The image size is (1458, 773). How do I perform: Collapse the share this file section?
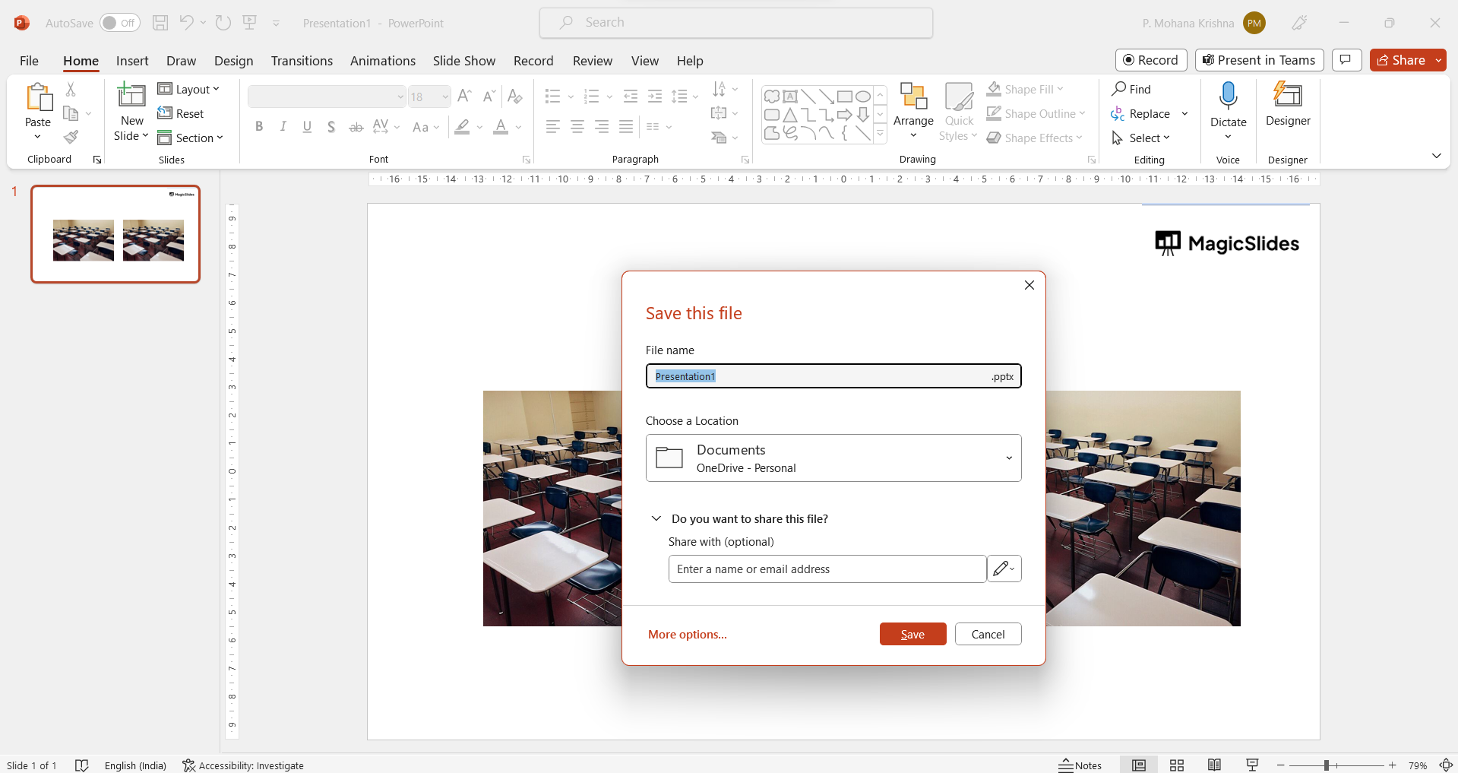[x=656, y=518]
